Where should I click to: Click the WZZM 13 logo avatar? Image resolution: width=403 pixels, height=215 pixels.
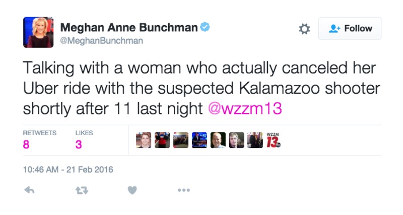pyautogui.click(x=274, y=140)
